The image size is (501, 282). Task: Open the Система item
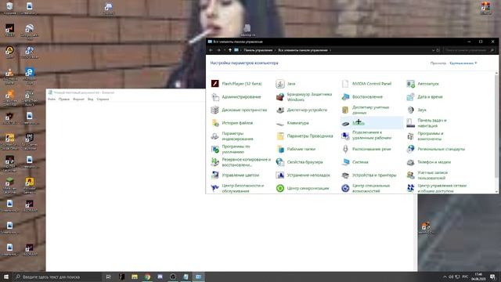tap(355, 162)
